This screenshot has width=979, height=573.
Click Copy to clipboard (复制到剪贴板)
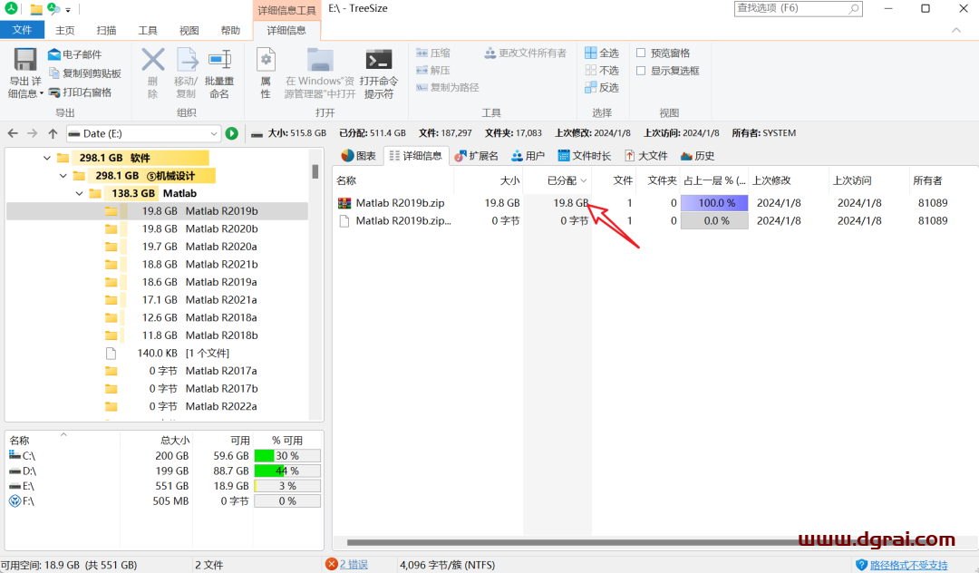coord(85,73)
